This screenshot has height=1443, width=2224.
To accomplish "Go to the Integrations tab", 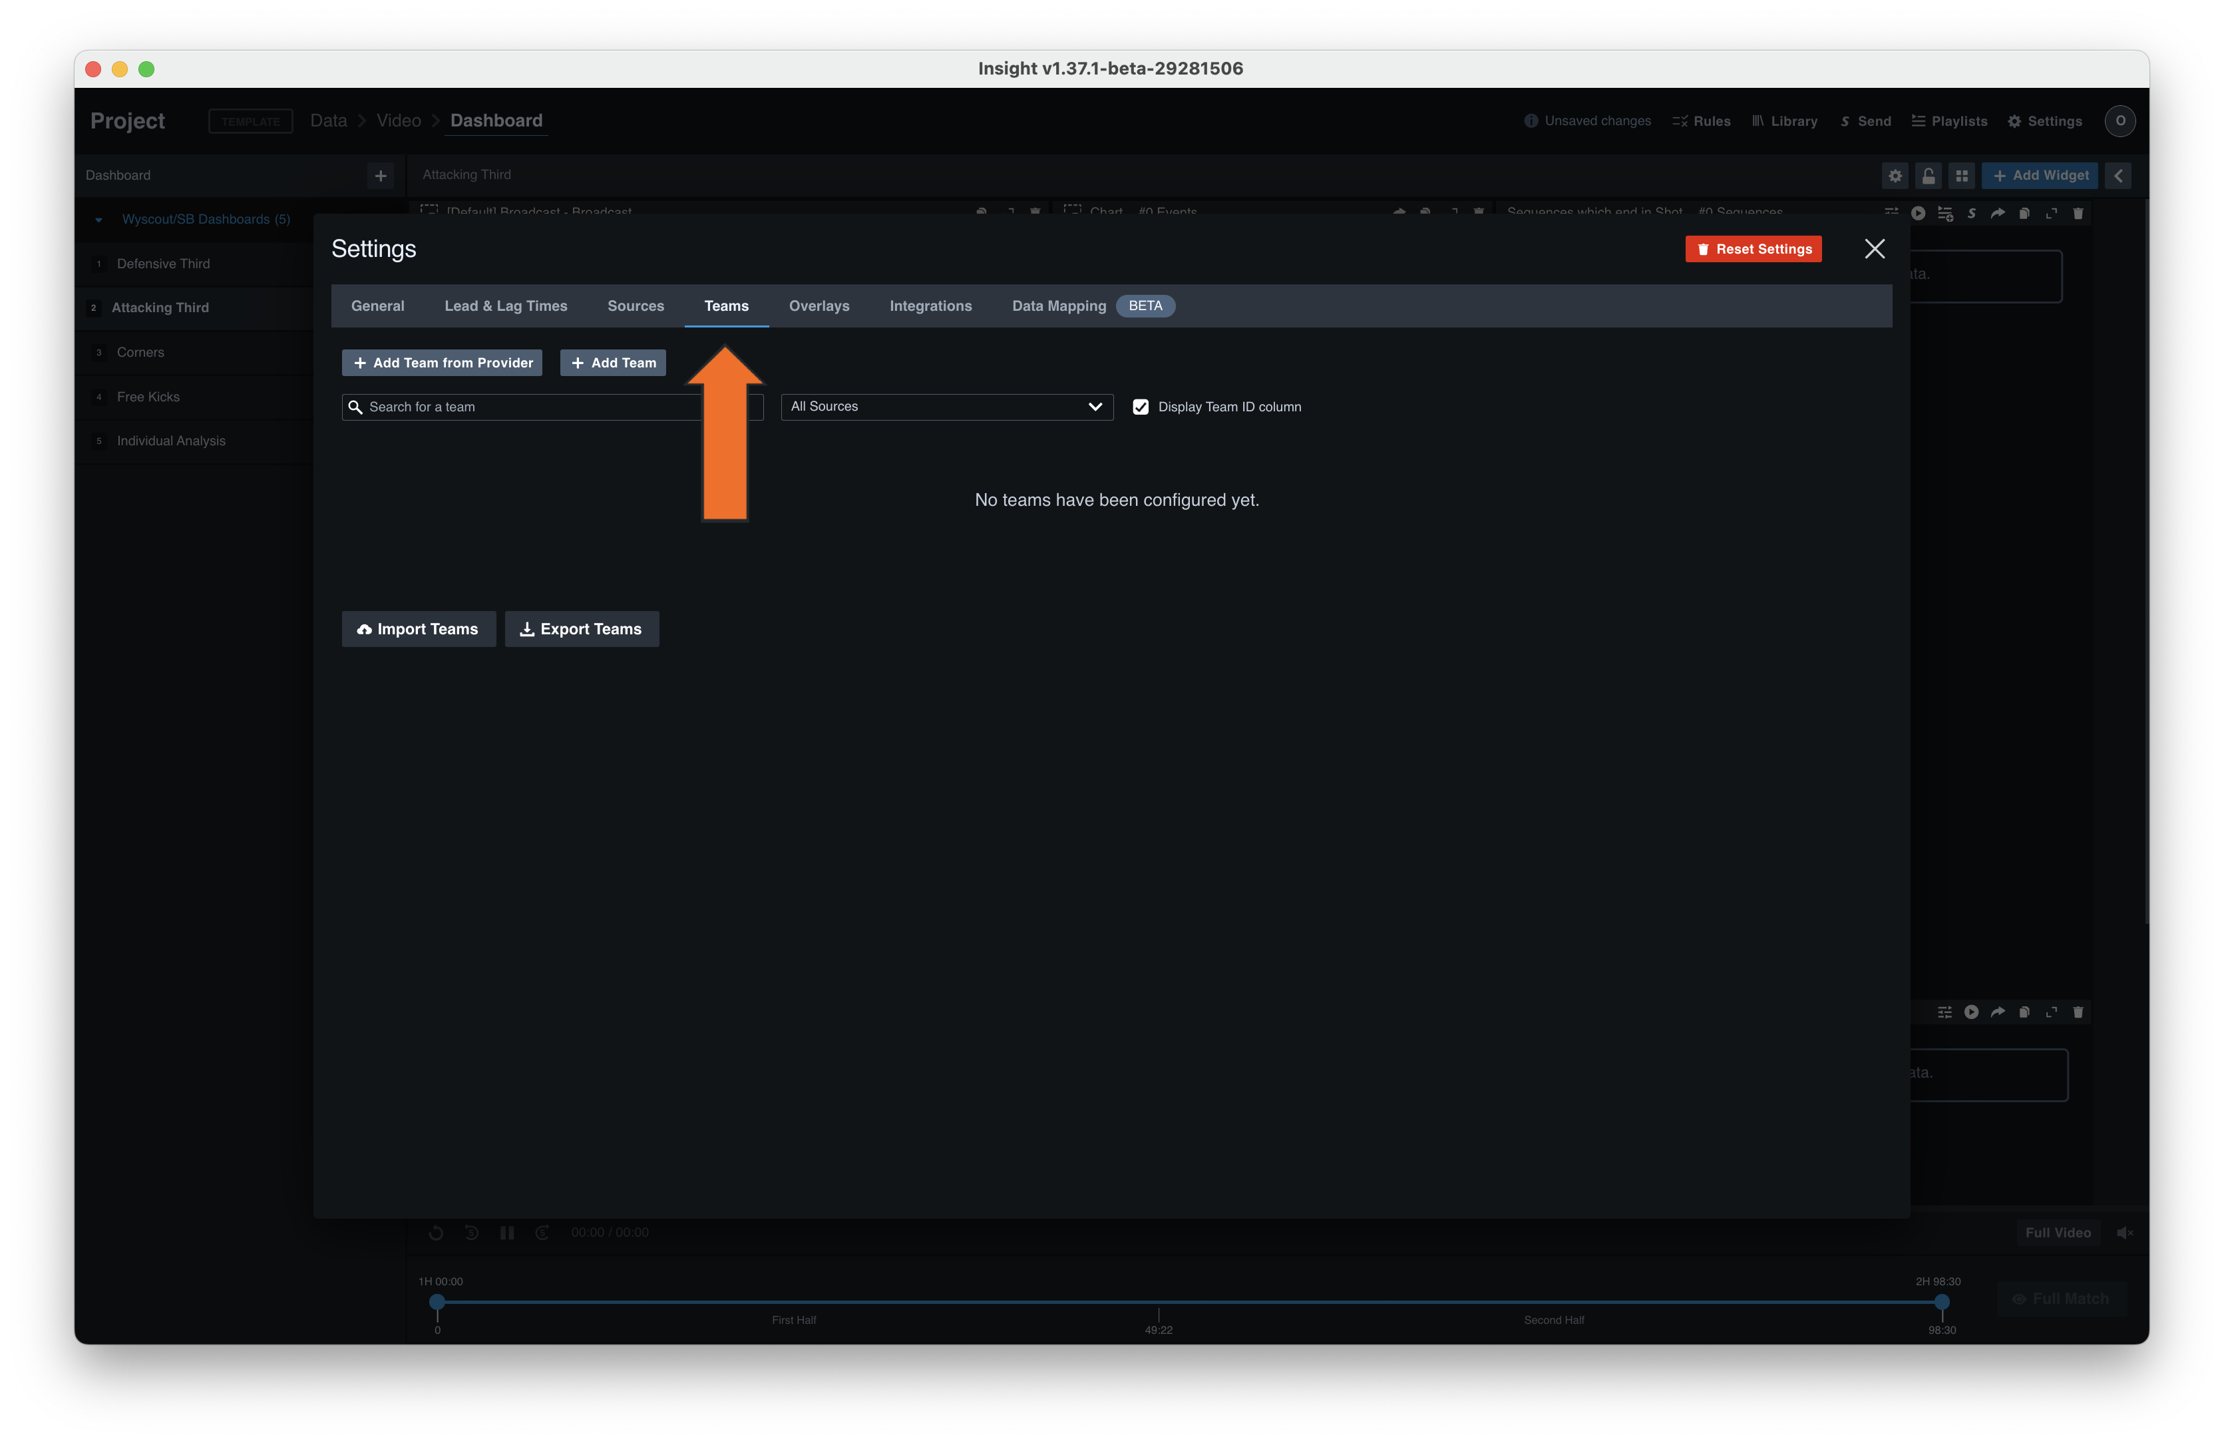I will click(x=930, y=306).
